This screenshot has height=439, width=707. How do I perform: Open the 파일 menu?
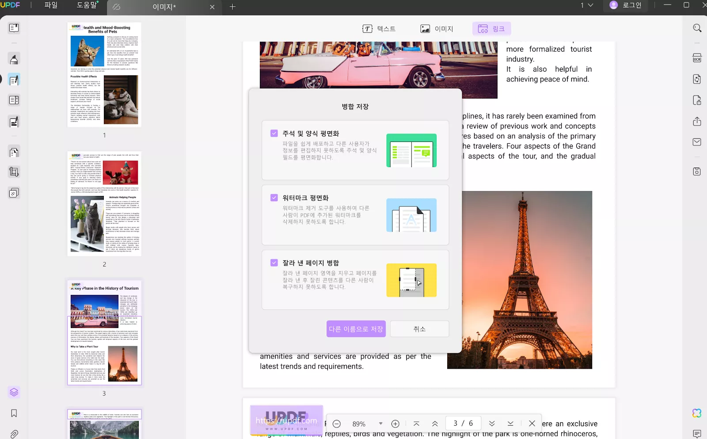51,5
